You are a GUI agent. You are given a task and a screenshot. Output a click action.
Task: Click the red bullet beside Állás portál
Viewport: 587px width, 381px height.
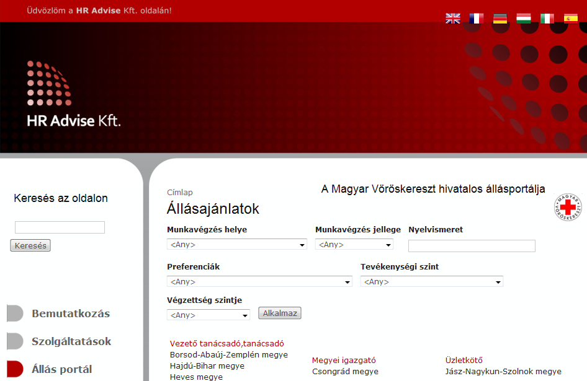15,369
